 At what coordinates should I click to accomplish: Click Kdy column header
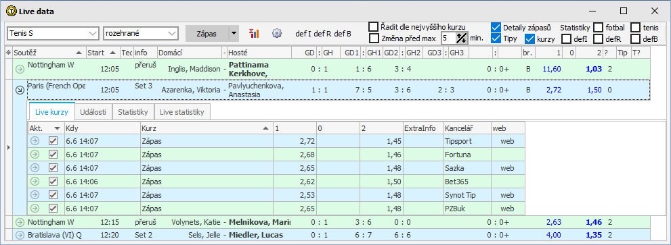(x=102, y=128)
